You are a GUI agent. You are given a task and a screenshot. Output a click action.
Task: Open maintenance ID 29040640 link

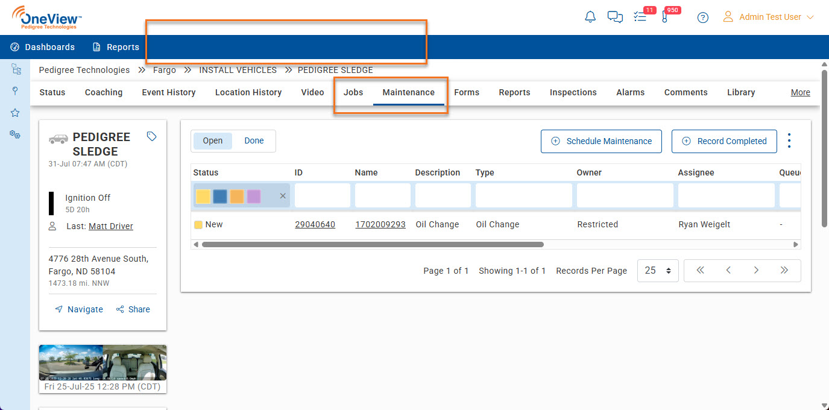pos(315,224)
